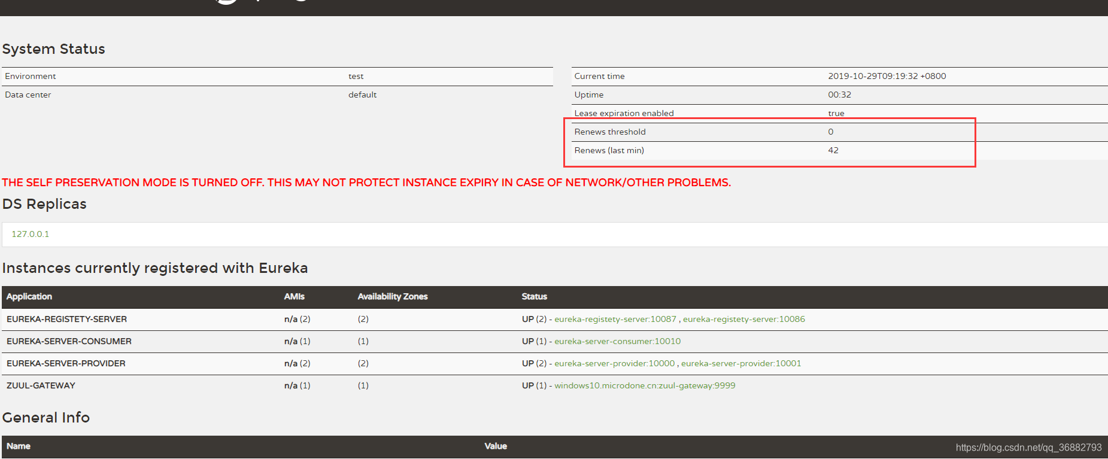Viewport: 1108px width, 459px height.
Task: Select the EUREKA-SERVER-CONSUMER application name
Action: [69, 341]
